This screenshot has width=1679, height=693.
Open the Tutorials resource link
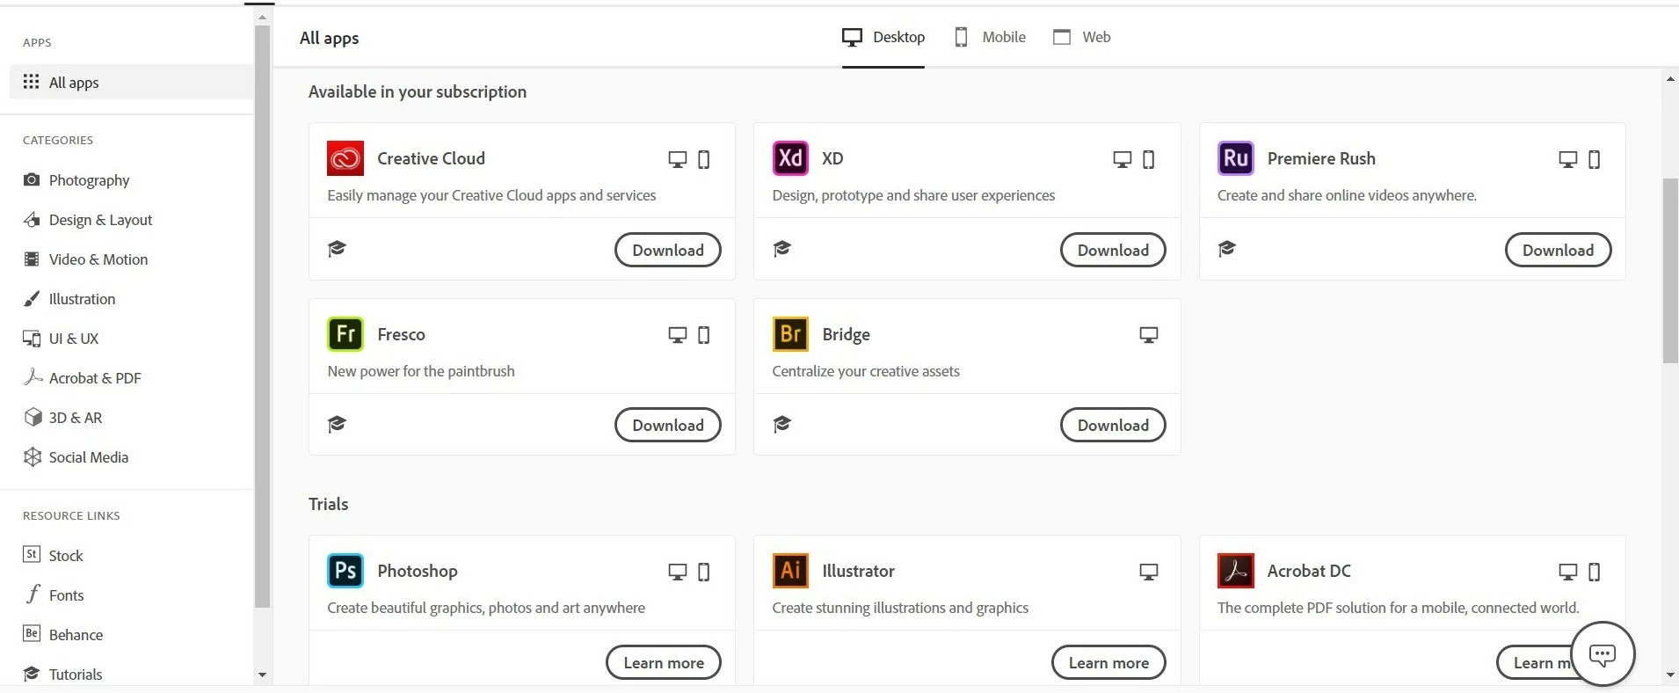coord(62,675)
